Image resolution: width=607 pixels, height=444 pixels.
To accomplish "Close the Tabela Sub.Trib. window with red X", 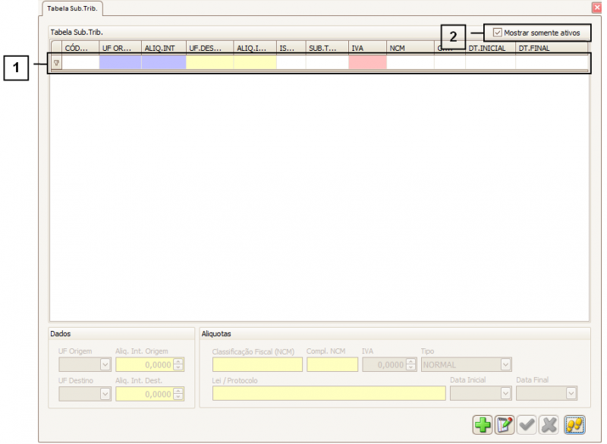I will pos(596,8).
